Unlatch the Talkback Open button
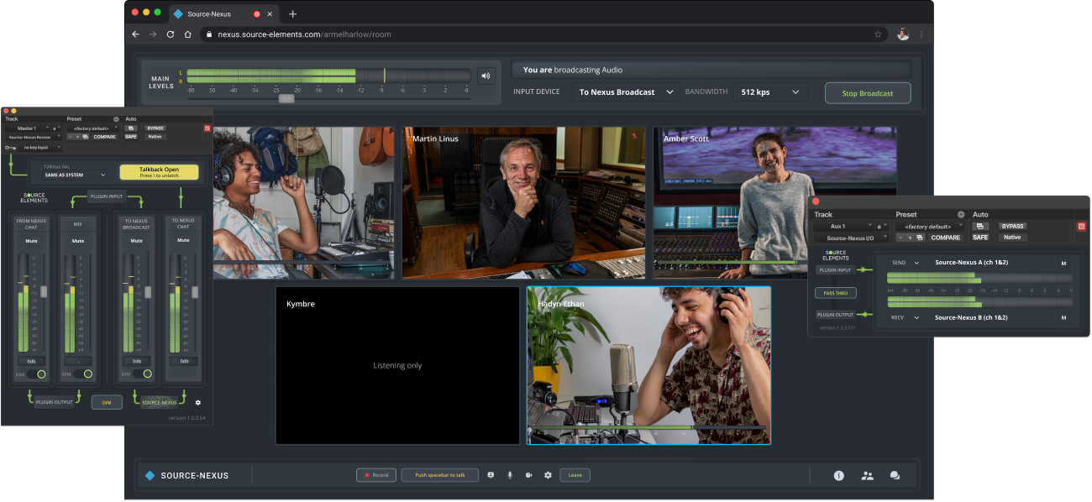The width and height of the screenshot is (1092, 502). [158, 171]
